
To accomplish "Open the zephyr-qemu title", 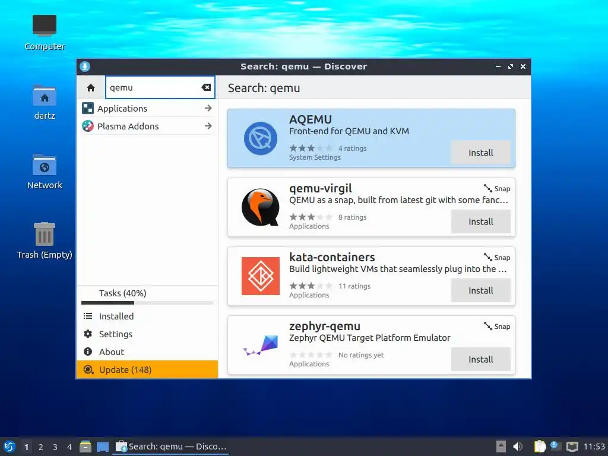I will pos(325,327).
